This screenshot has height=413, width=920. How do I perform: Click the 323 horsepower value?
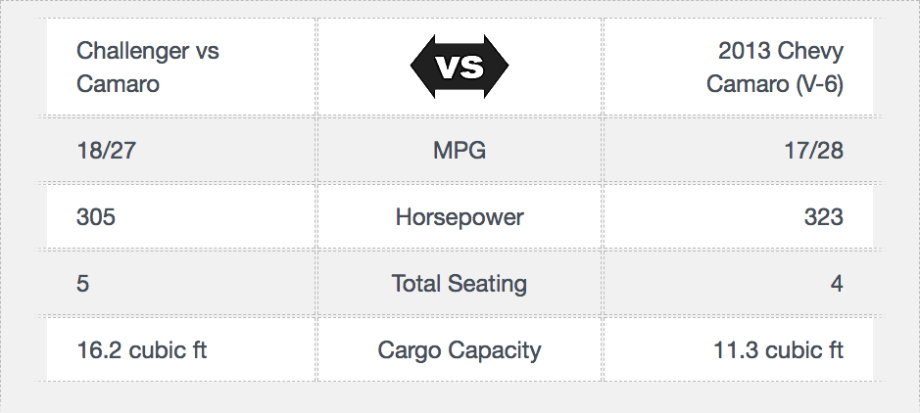point(824,217)
